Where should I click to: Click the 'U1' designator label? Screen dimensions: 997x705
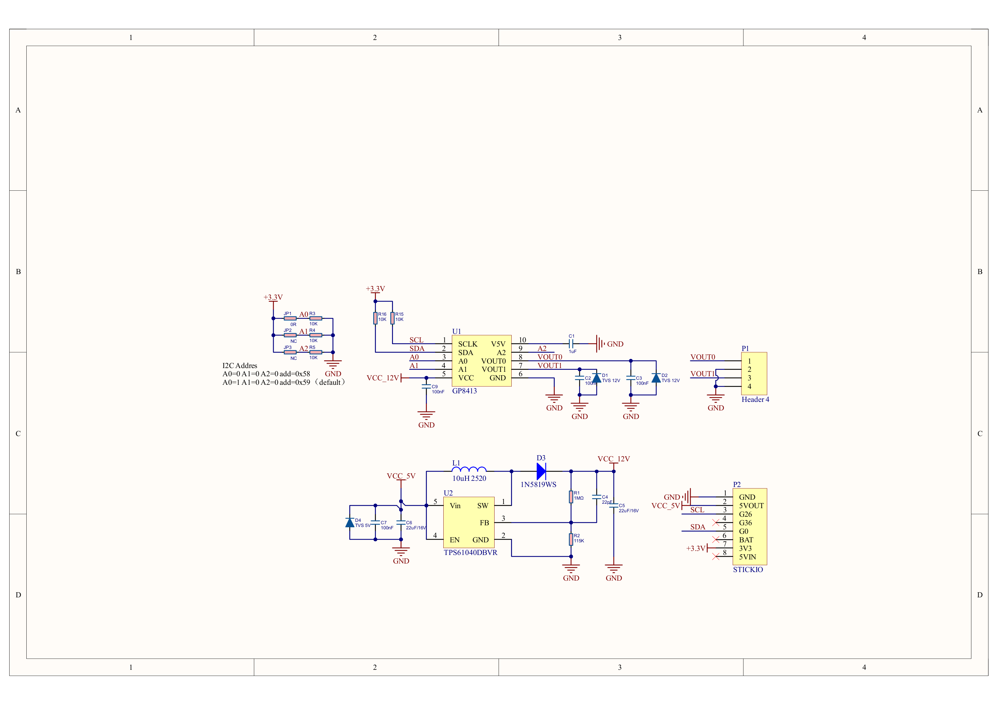coord(456,331)
